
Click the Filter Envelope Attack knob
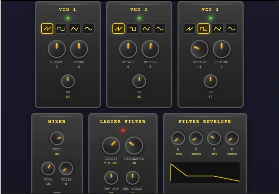coord(178,138)
